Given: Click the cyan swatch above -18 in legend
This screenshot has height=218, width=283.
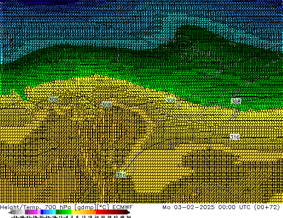Looking at the screenshot, I should pyautogui.click(x=54, y=212).
